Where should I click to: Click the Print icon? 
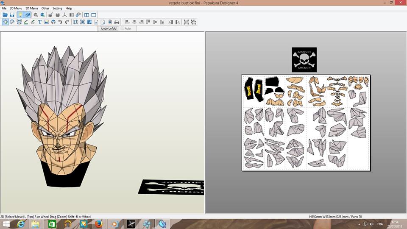pyautogui.click(x=117, y=22)
